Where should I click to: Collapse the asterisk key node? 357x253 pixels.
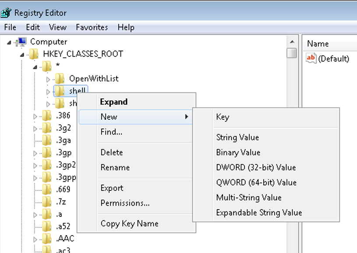click(x=35, y=67)
